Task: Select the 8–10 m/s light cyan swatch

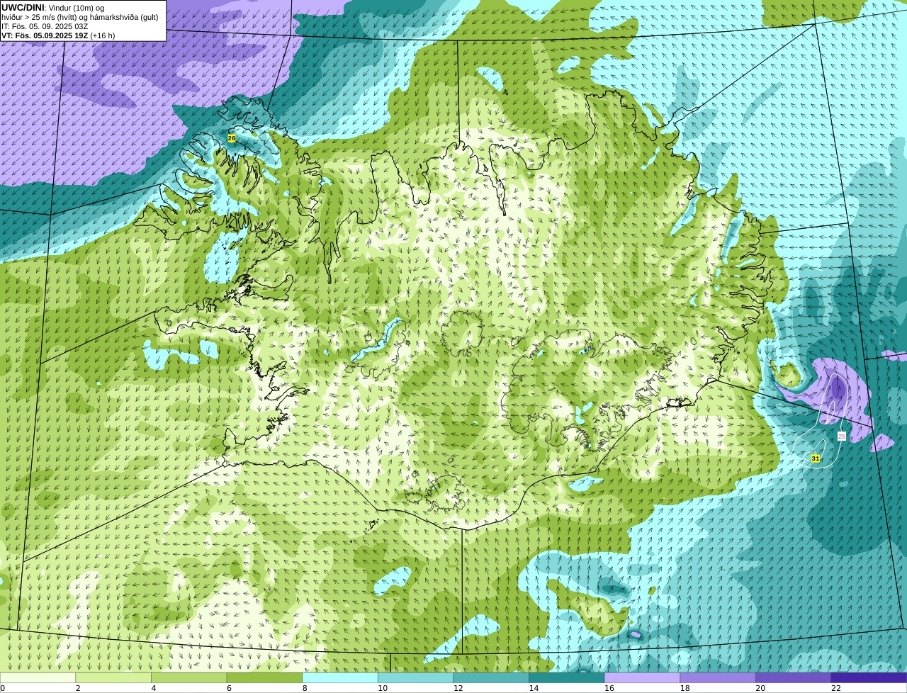Action: point(340,677)
